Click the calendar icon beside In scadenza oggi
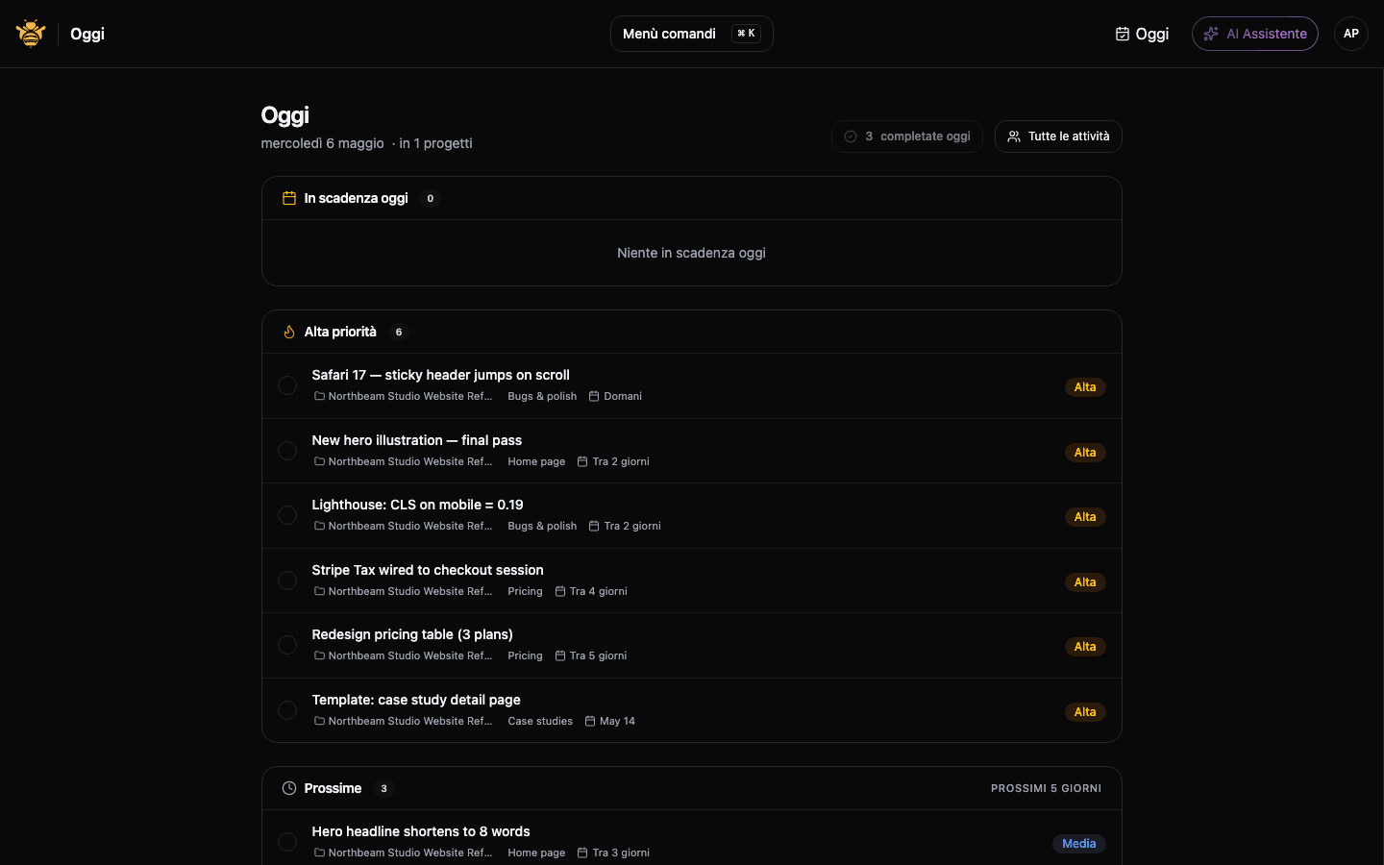 coord(288,198)
